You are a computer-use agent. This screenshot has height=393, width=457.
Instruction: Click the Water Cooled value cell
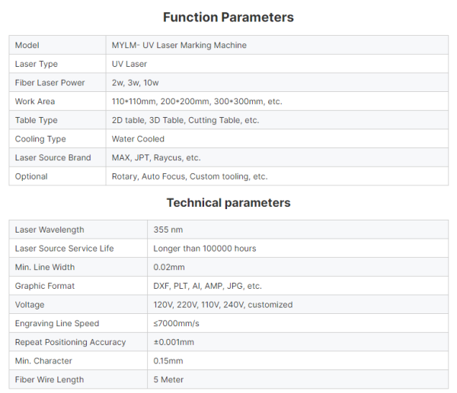pyautogui.click(x=277, y=139)
